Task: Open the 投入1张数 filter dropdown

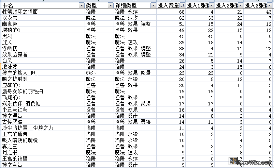Action: 212,5
